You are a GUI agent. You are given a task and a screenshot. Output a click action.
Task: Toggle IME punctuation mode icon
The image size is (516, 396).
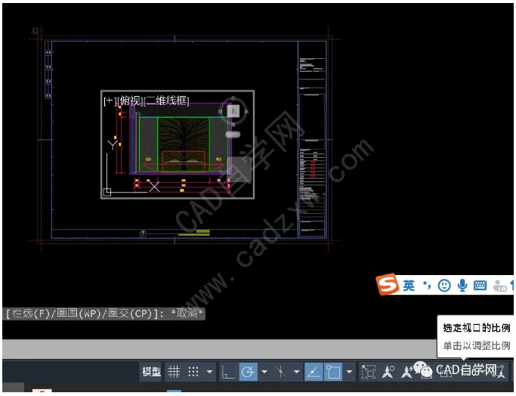[x=427, y=286]
